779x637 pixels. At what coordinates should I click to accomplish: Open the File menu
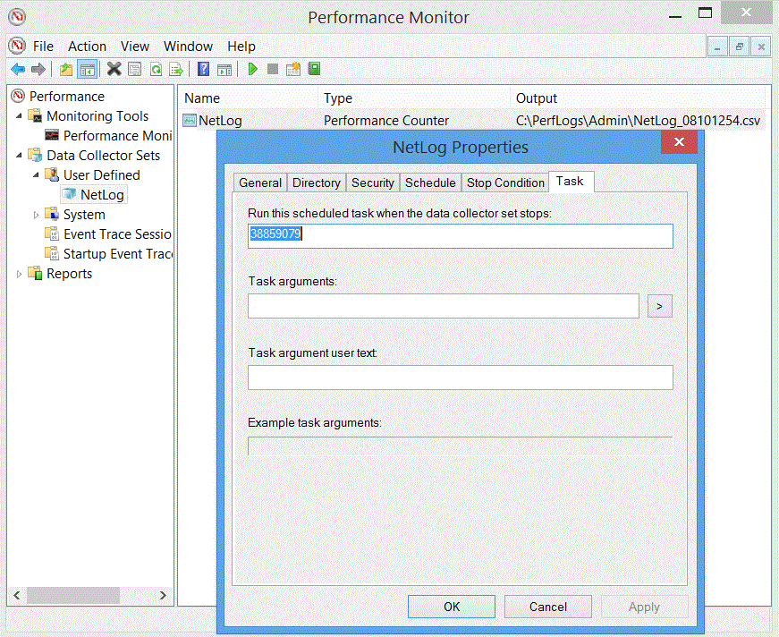pos(43,47)
